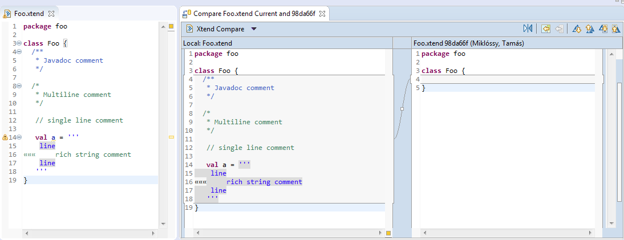Click '// single line comment' in the left editor
Viewport: 624px width, 240px height.
click(x=79, y=120)
